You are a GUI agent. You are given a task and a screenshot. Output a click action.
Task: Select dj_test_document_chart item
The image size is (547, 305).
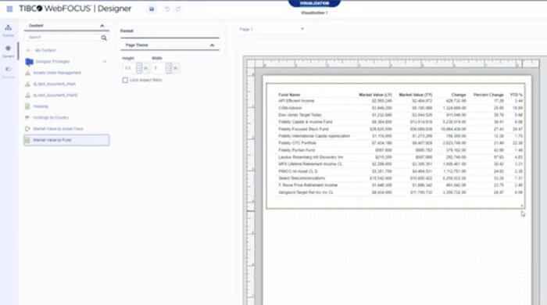[55, 84]
